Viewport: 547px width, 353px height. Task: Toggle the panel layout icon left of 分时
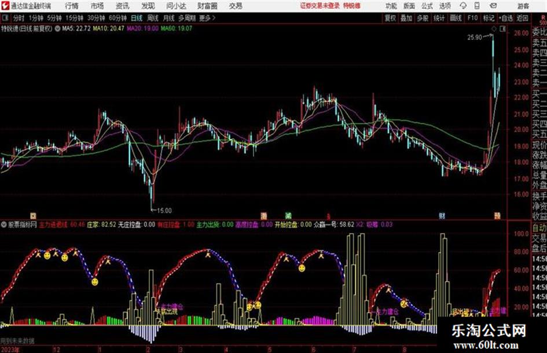[x=5, y=18]
